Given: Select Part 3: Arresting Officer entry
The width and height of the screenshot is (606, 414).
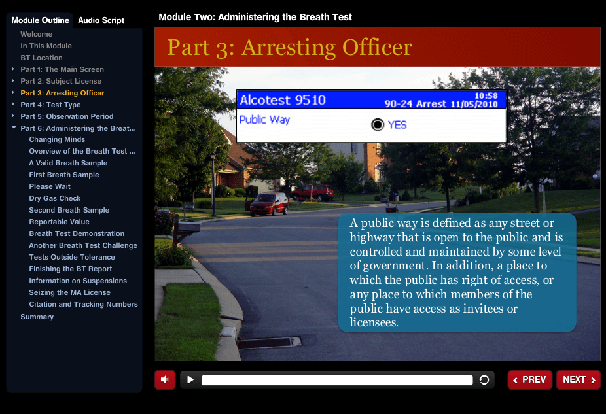Looking at the screenshot, I should (62, 93).
